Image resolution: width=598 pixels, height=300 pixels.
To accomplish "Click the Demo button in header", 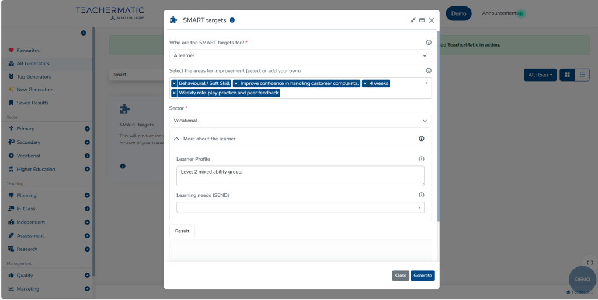I will 459,13.
